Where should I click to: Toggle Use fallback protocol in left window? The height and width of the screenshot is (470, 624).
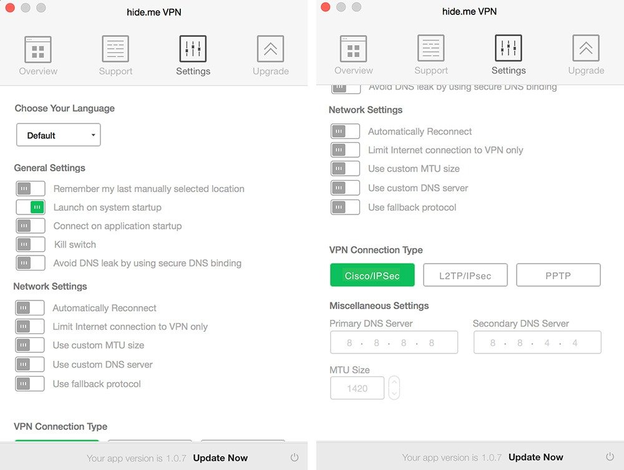[30, 384]
